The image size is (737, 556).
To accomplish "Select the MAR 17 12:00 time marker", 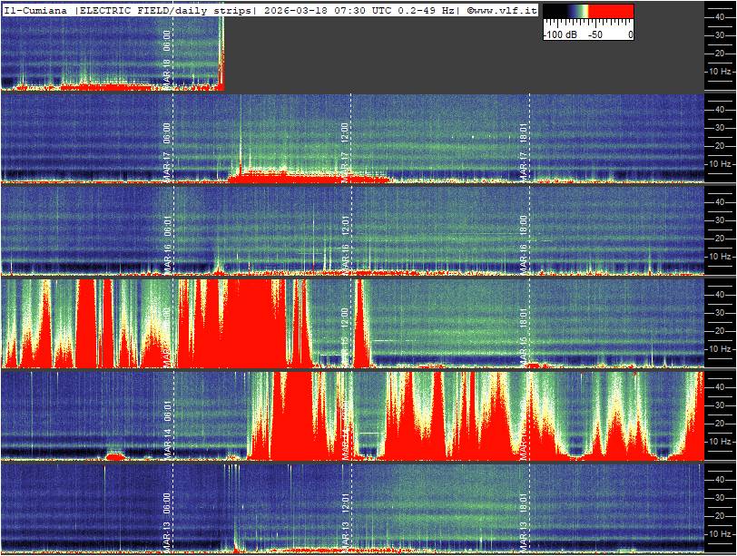I will click(x=345, y=151).
